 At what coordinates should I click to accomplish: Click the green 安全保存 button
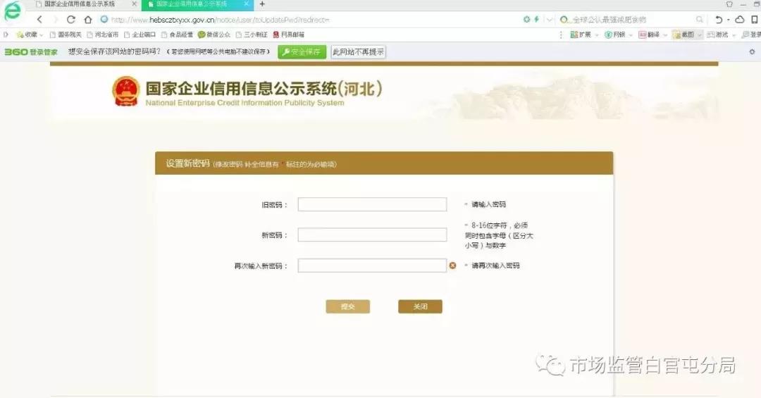302,52
